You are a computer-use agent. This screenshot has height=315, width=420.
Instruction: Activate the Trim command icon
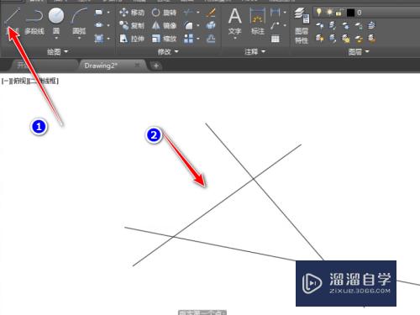click(188, 12)
